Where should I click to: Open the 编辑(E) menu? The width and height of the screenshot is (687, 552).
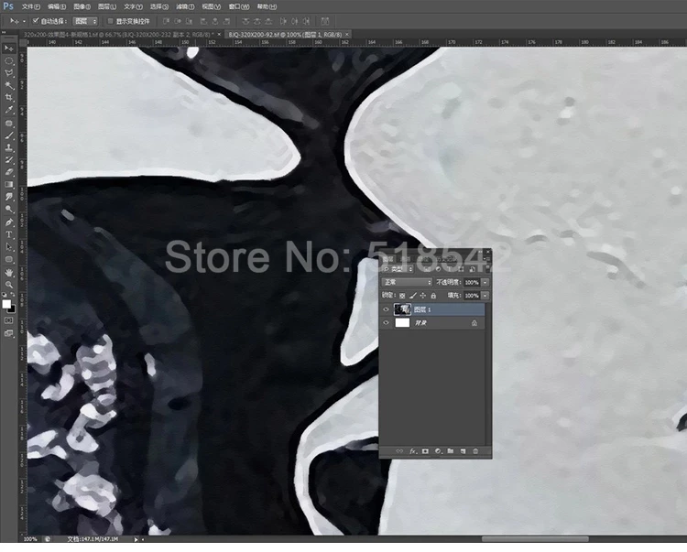point(57,6)
